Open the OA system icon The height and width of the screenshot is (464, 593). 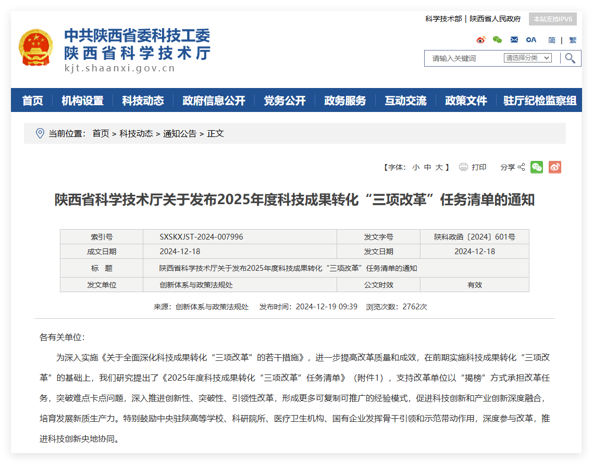pos(531,40)
